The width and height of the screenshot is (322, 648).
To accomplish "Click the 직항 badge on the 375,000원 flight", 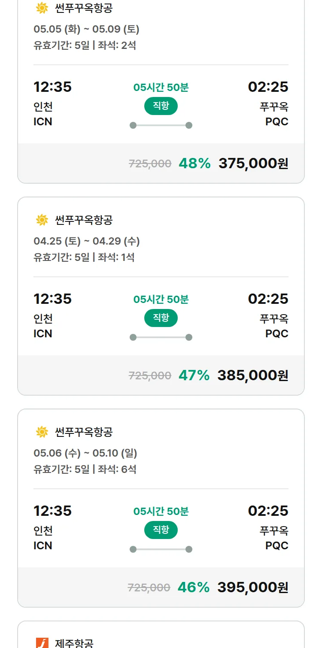I will pos(161,106).
